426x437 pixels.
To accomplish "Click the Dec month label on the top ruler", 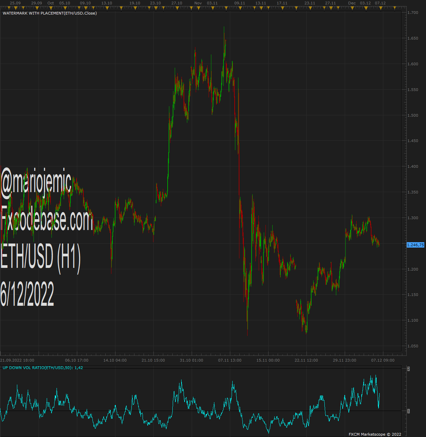I will (352, 3).
